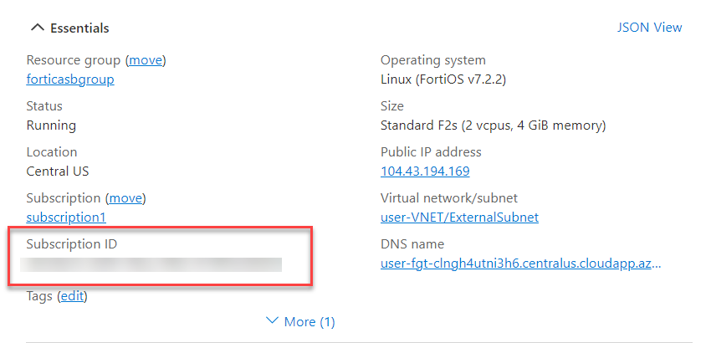
Task: Click the Public IP address label
Action: (431, 152)
